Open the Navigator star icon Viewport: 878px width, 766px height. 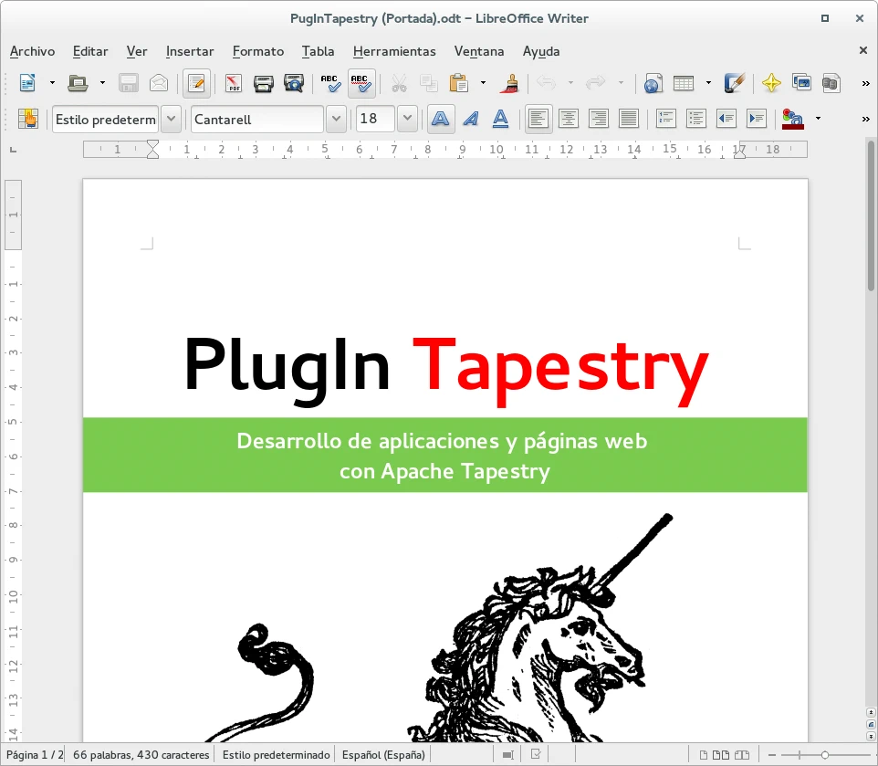(771, 83)
